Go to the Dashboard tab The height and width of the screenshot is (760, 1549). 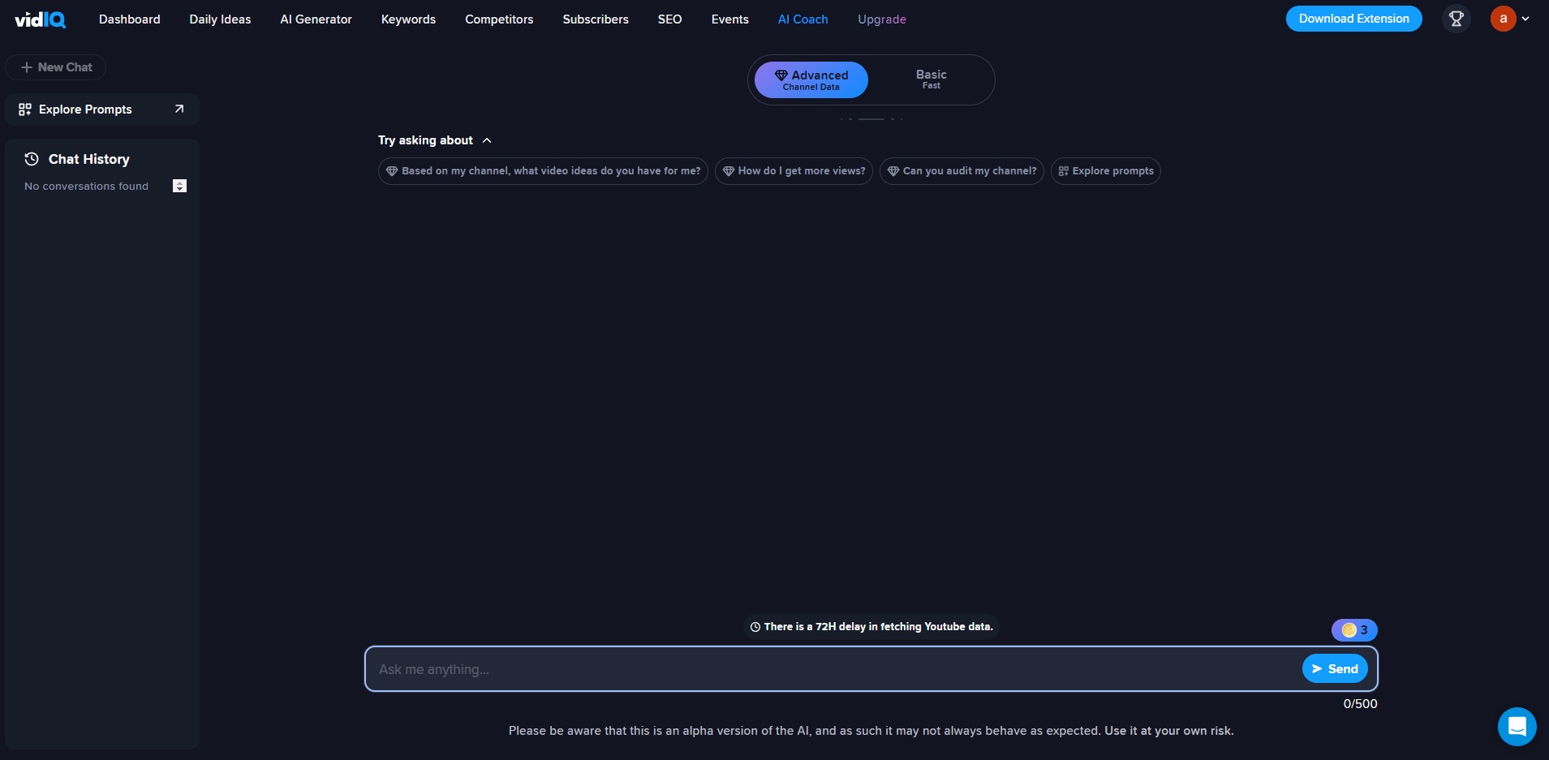coord(130,19)
